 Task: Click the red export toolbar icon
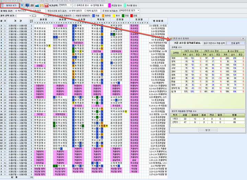click(x=46, y=5)
